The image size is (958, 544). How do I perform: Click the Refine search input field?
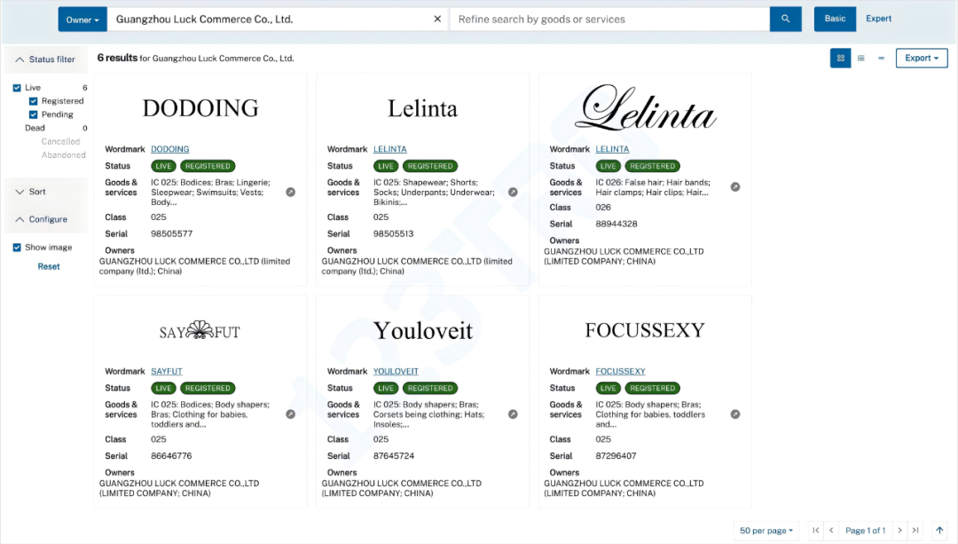click(x=609, y=20)
